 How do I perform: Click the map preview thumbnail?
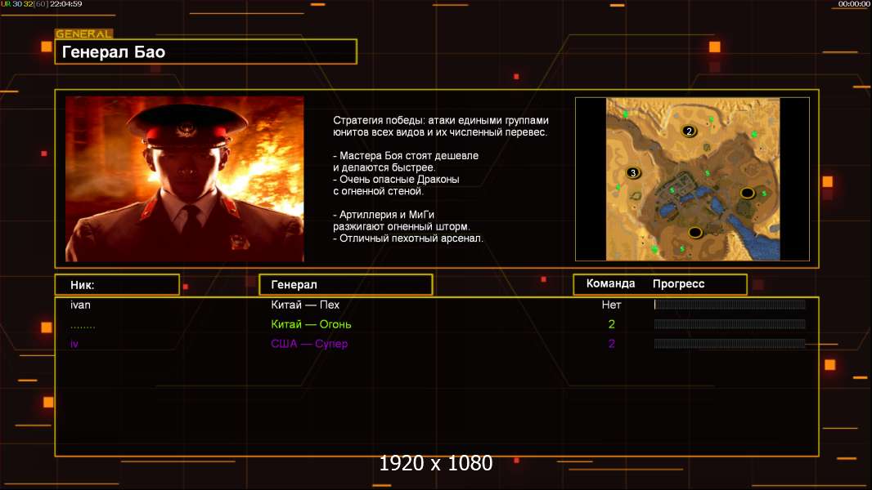click(x=692, y=179)
